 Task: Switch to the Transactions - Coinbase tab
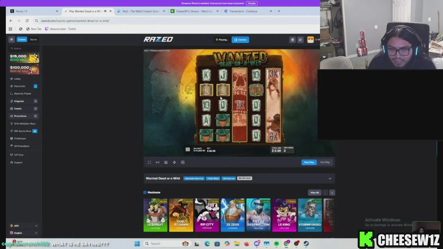[247, 11]
